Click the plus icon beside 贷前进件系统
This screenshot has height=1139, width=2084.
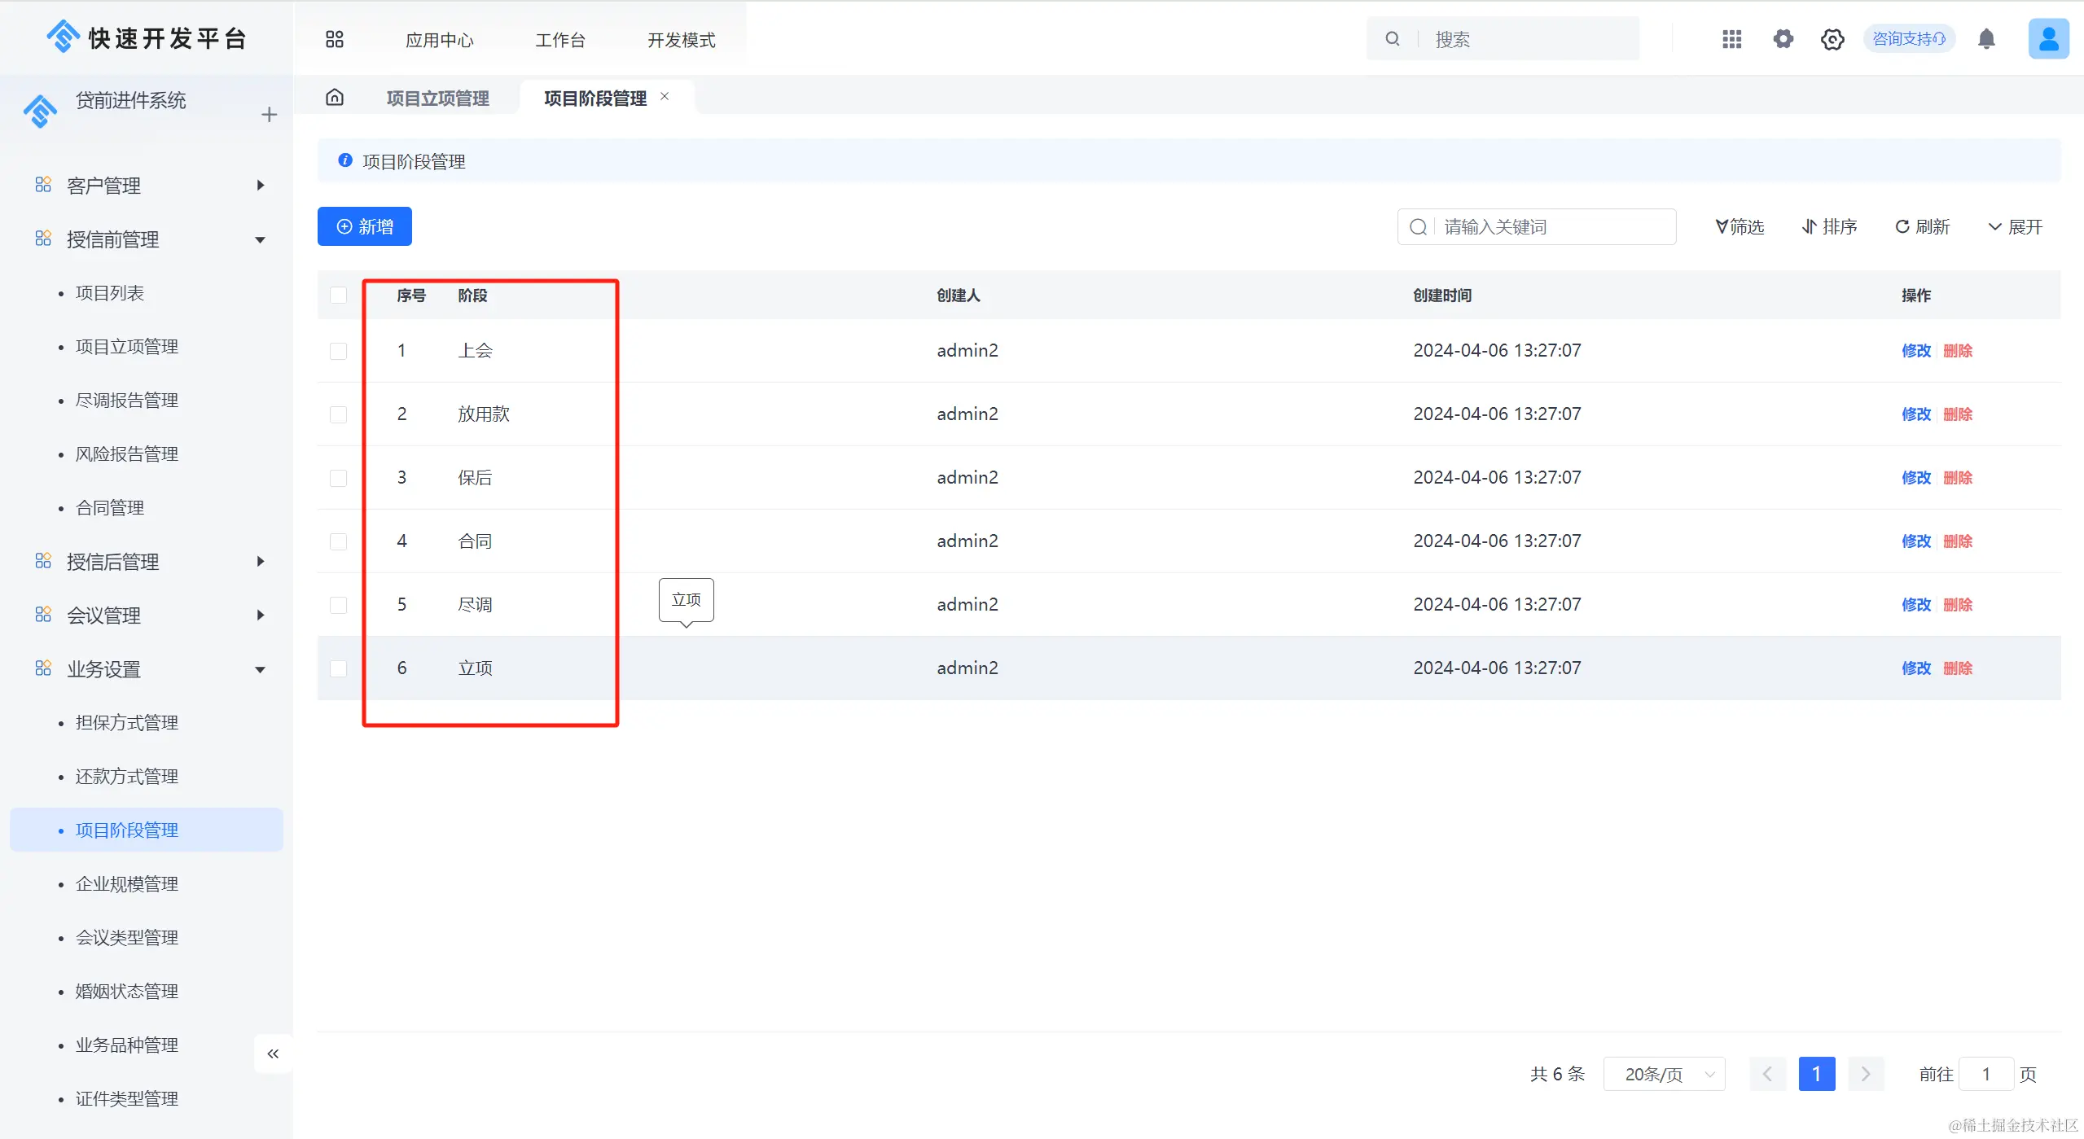click(270, 115)
